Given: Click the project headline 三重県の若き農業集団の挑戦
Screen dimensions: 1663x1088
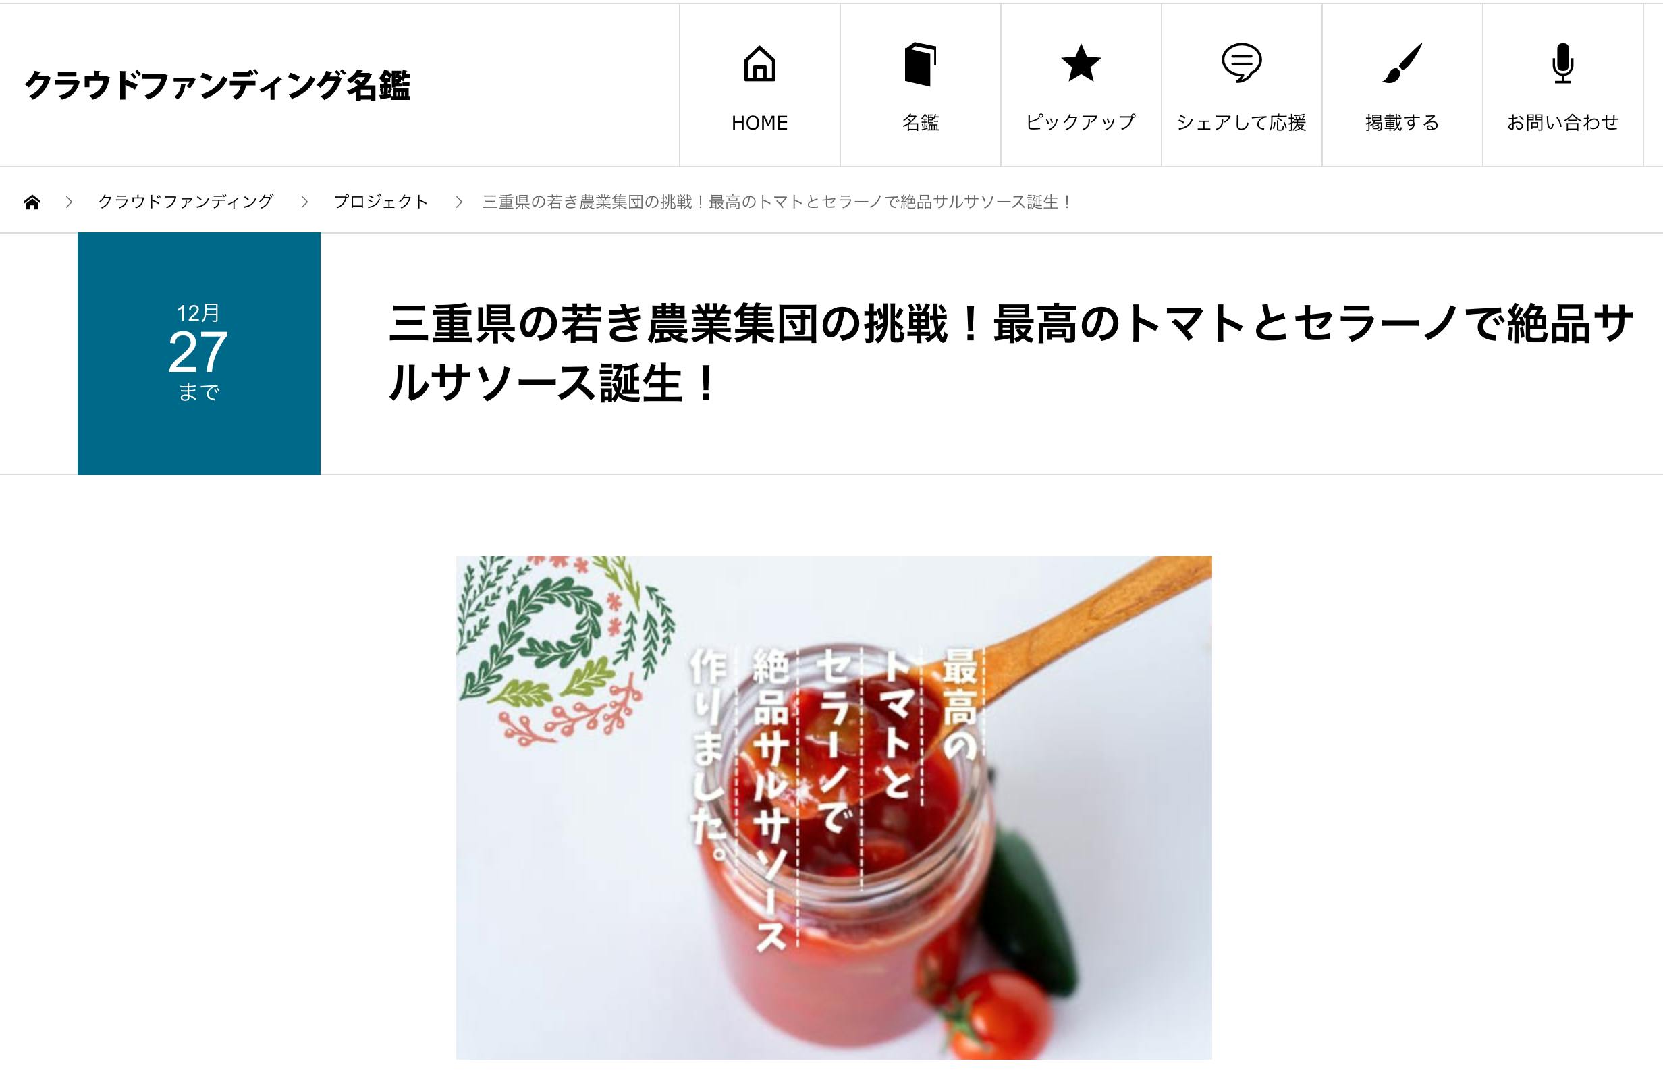Looking at the screenshot, I should [1011, 354].
